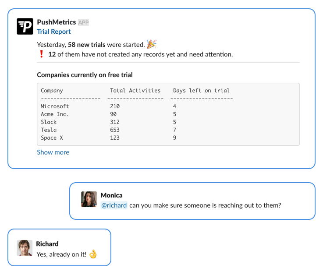Click Monica's name in the message
This screenshot has width=323, height=275.
[111, 195]
